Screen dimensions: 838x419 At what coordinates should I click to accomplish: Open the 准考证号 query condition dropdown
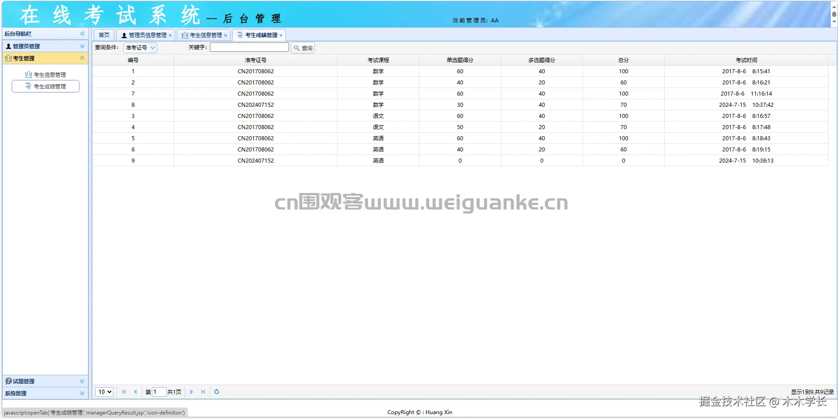point(140,47)
